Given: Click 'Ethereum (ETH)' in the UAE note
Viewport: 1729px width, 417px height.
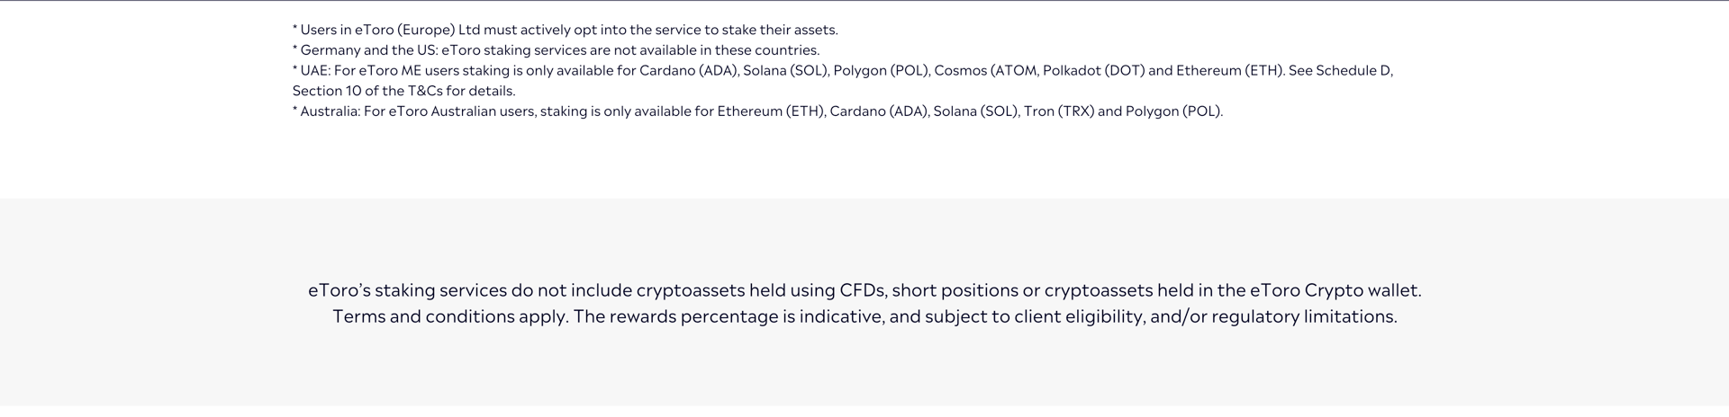Looking at the screenshot, I should 1228,70.
